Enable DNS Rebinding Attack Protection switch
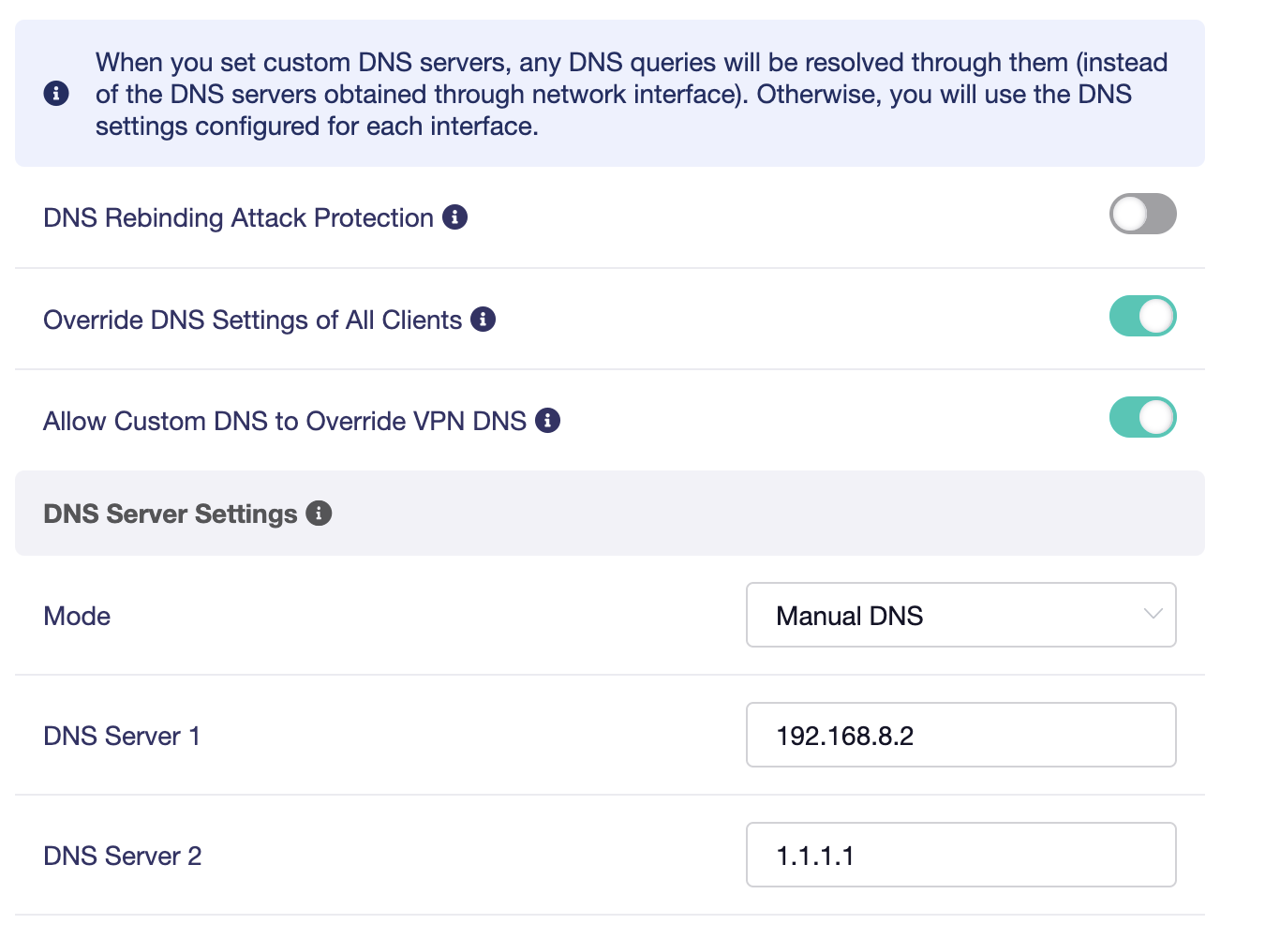 pos(1142,214)
